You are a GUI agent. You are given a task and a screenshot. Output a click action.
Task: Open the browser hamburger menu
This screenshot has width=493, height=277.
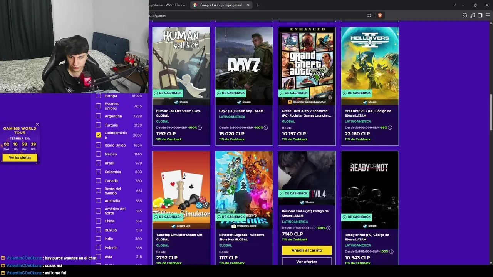[488, 15]
